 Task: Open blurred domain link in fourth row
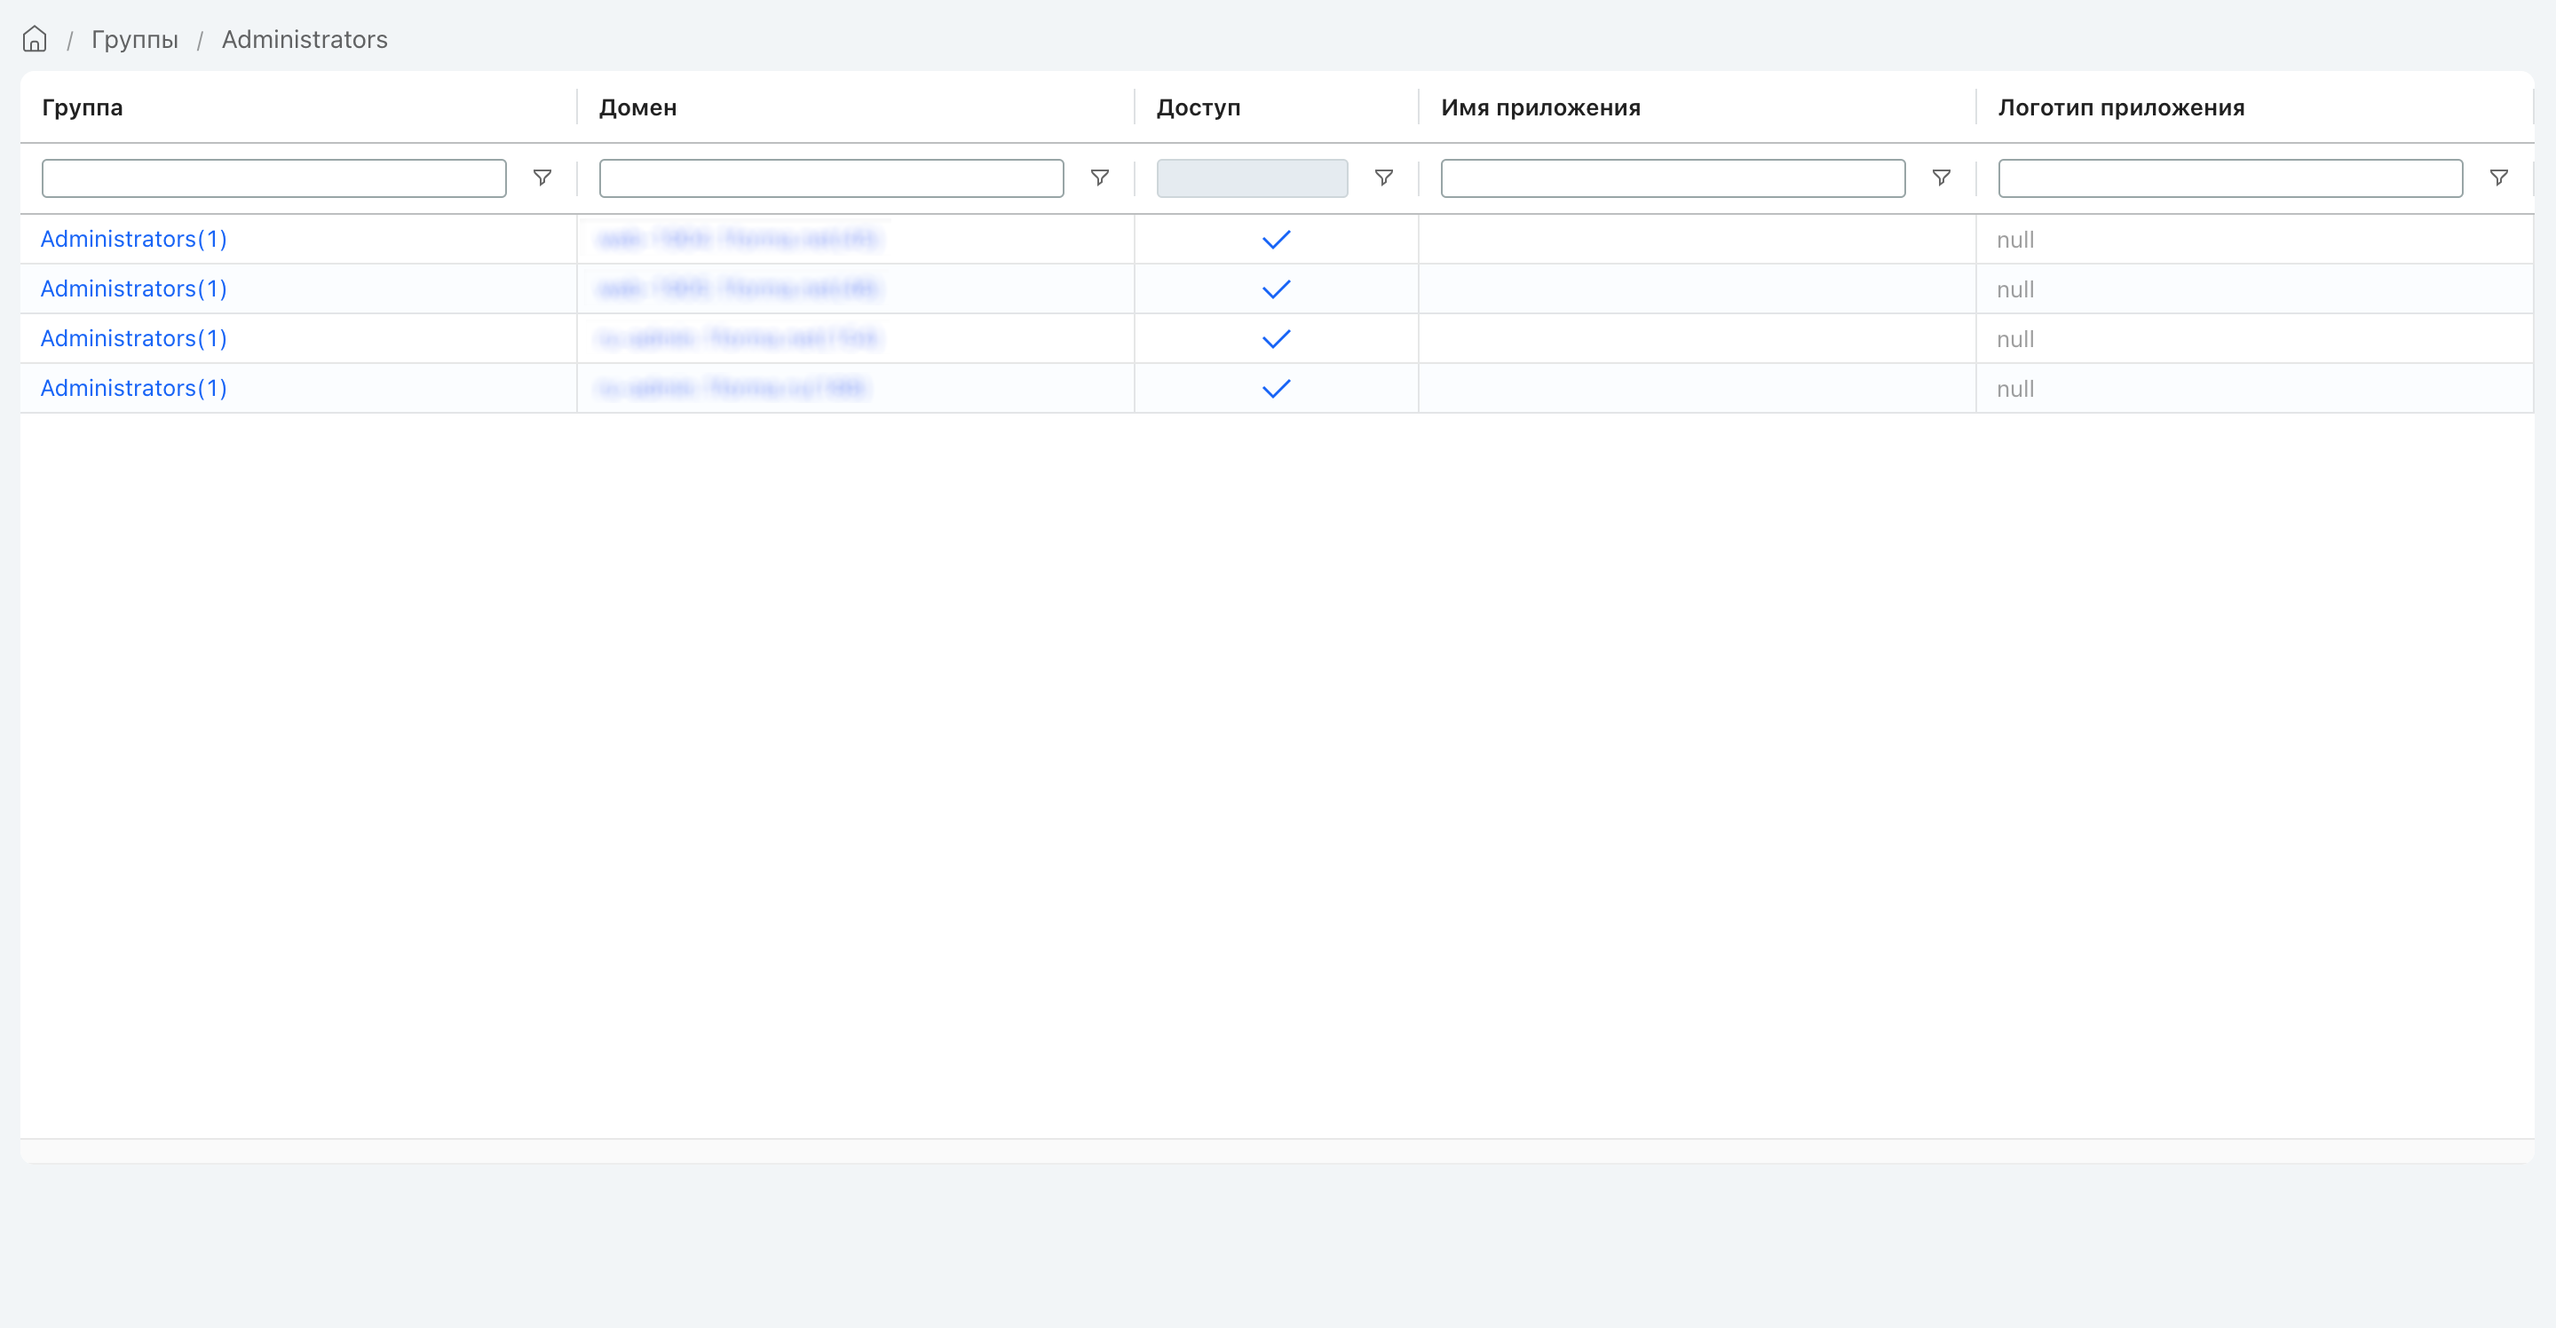click(x=733, y=388)
